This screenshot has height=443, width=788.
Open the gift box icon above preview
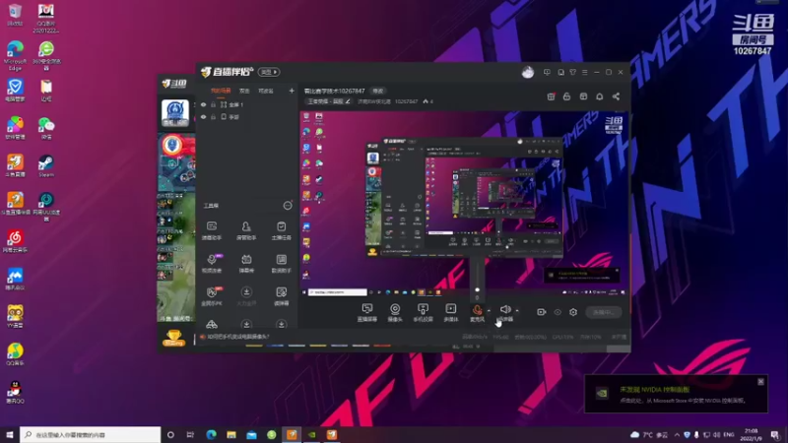551,96
